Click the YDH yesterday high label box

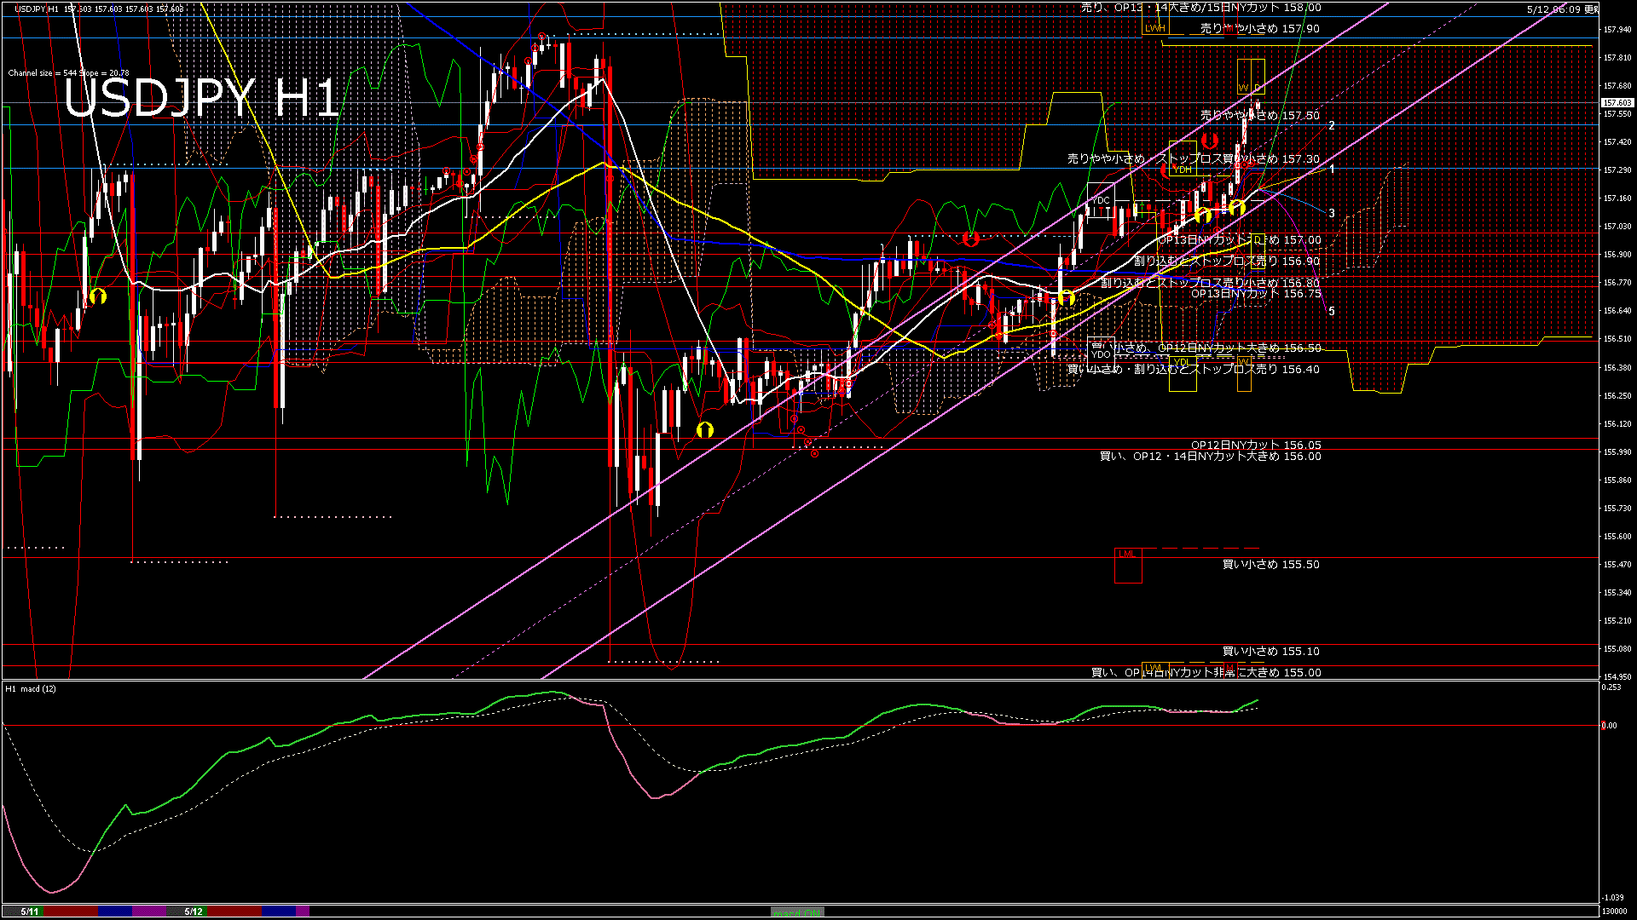[1183, 170]
